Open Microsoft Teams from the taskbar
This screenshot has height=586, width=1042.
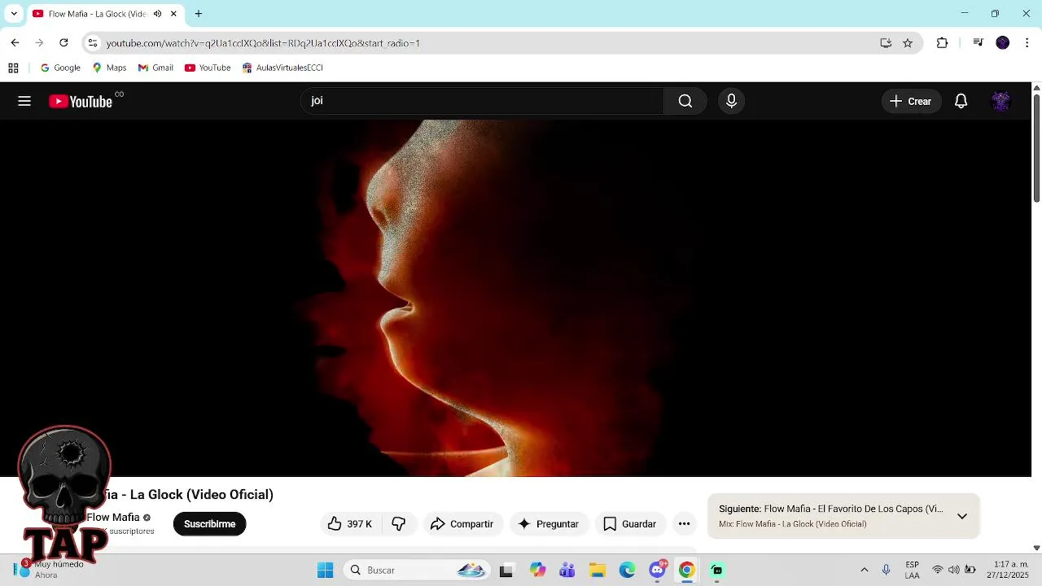[567, 571]
